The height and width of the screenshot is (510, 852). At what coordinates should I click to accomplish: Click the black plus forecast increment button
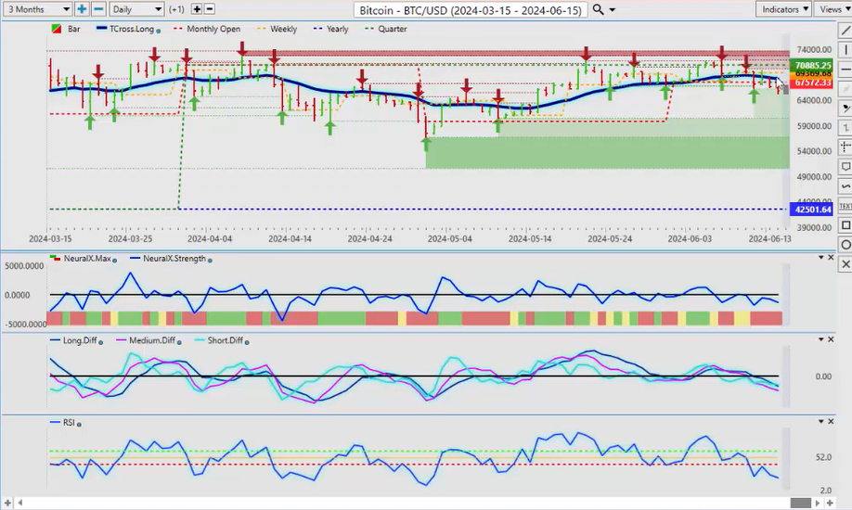197,9
